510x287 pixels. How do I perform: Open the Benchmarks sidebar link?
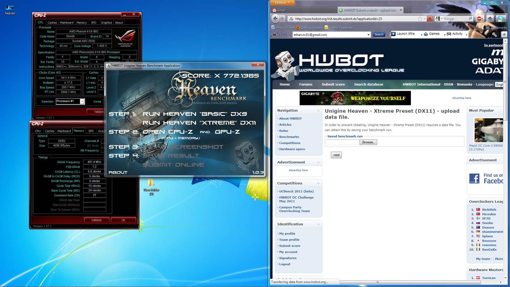[x=289, y=137]
